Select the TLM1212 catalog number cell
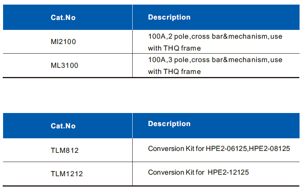This screenshot has width=303, height=190. click(x=67, y=174)
